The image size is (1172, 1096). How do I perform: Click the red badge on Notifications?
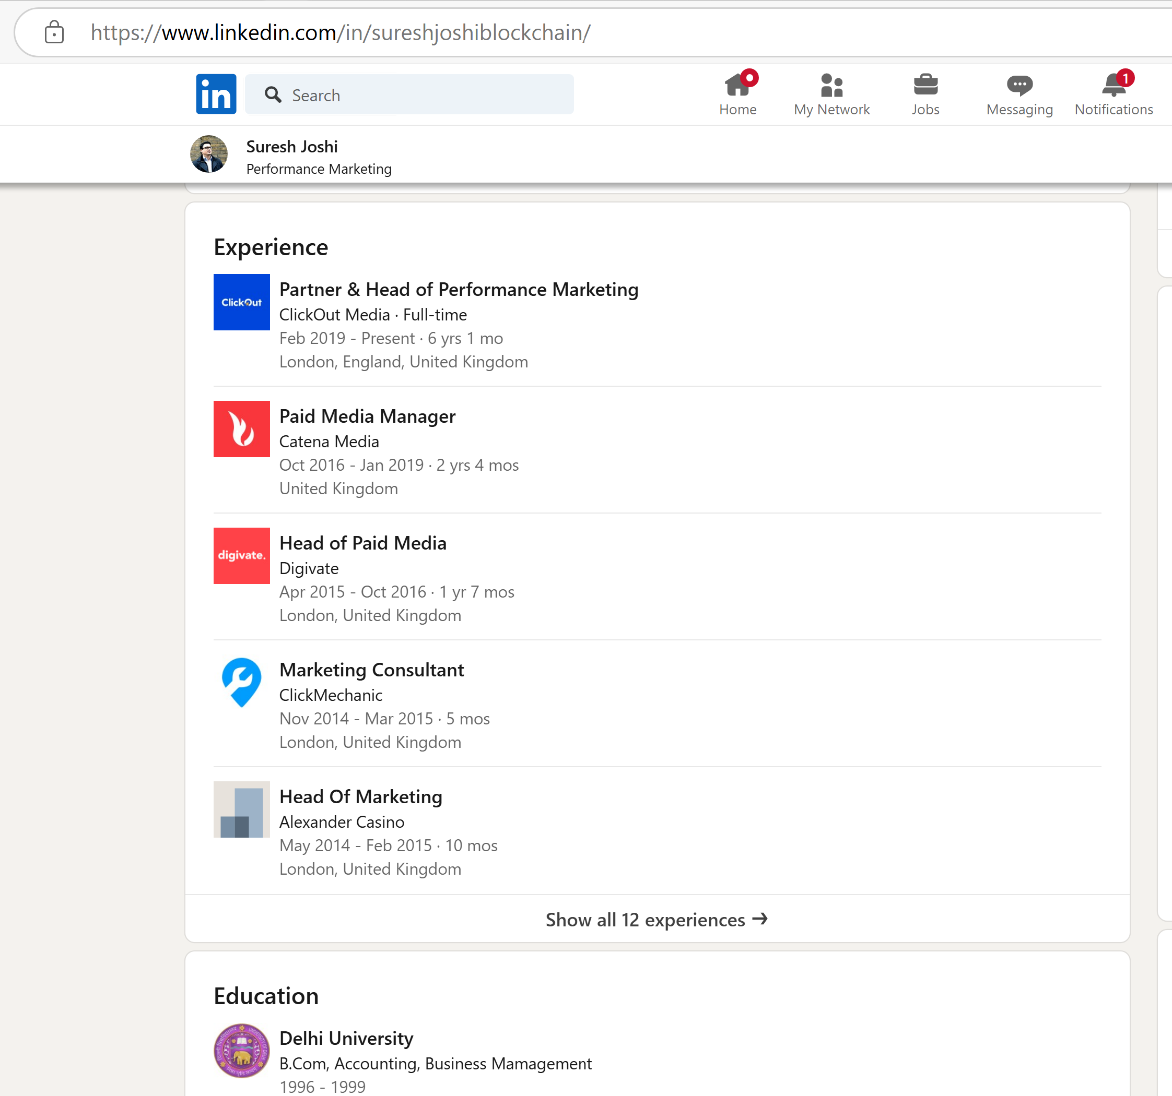(1125, 78)
